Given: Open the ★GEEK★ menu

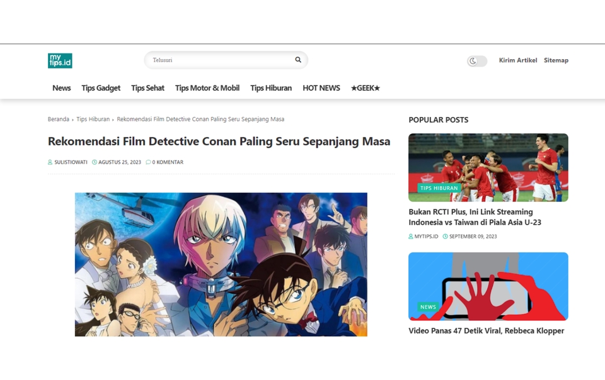Looking at the screenshot, I should click(365, 88).
